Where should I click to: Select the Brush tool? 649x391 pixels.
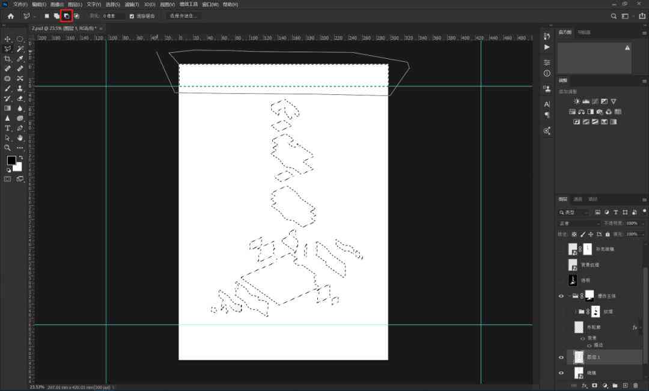point(7,88)
